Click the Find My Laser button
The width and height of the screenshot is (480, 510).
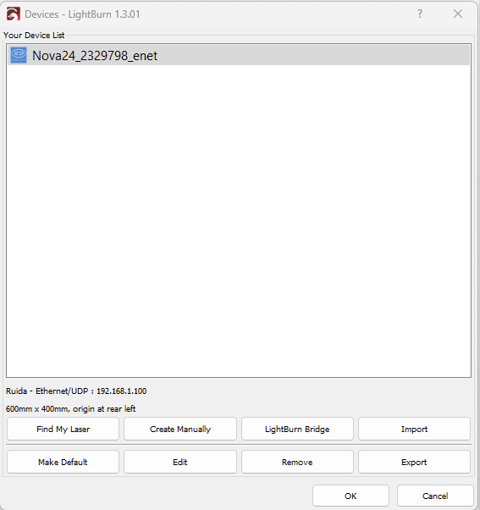click(x=63, y=429)
